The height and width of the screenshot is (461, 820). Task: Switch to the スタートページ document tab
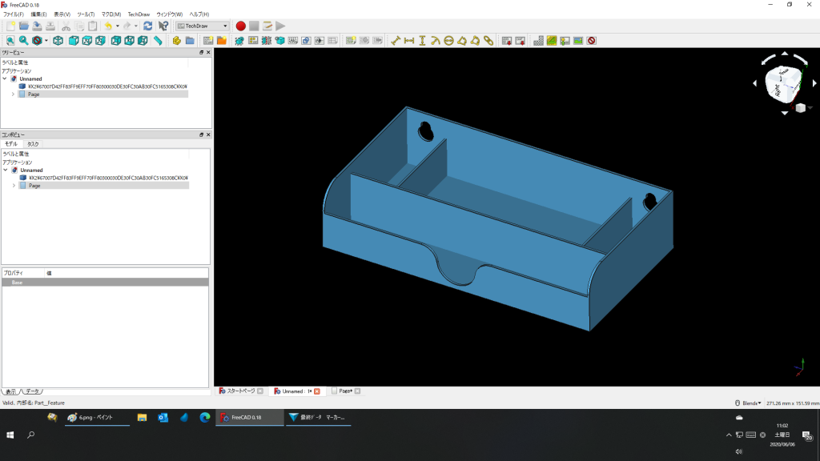point(240,391)
